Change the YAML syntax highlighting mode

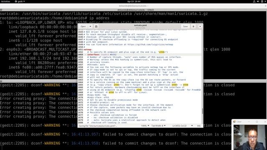[x=145, y=126]
